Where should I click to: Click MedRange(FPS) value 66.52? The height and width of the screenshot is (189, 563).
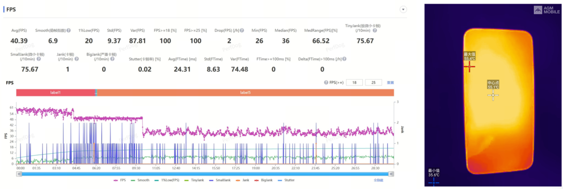[321, 41]
